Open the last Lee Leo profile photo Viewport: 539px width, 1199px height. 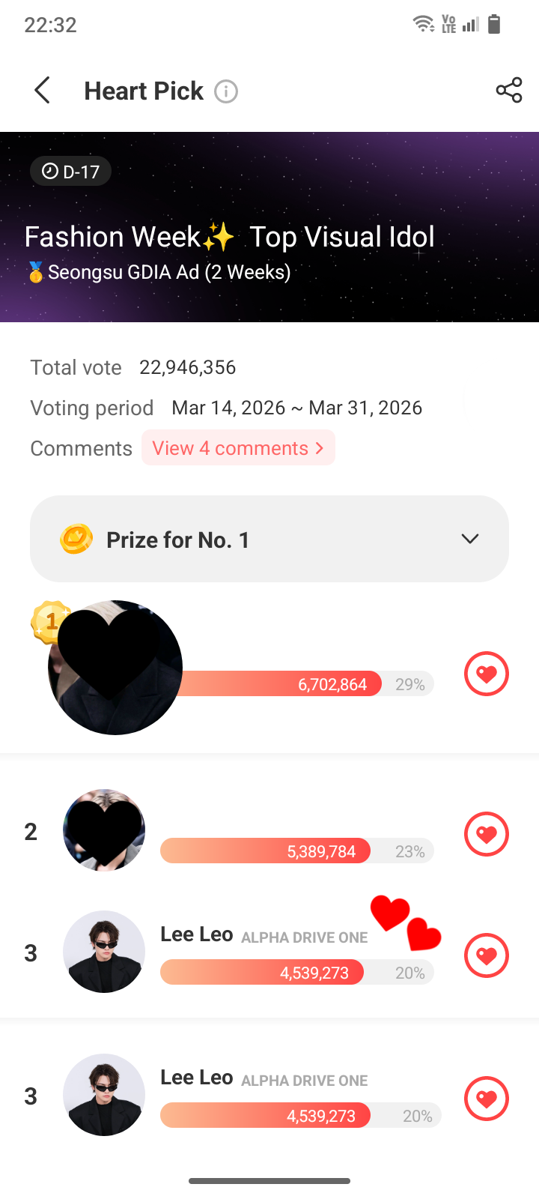tap(104, 1095)
